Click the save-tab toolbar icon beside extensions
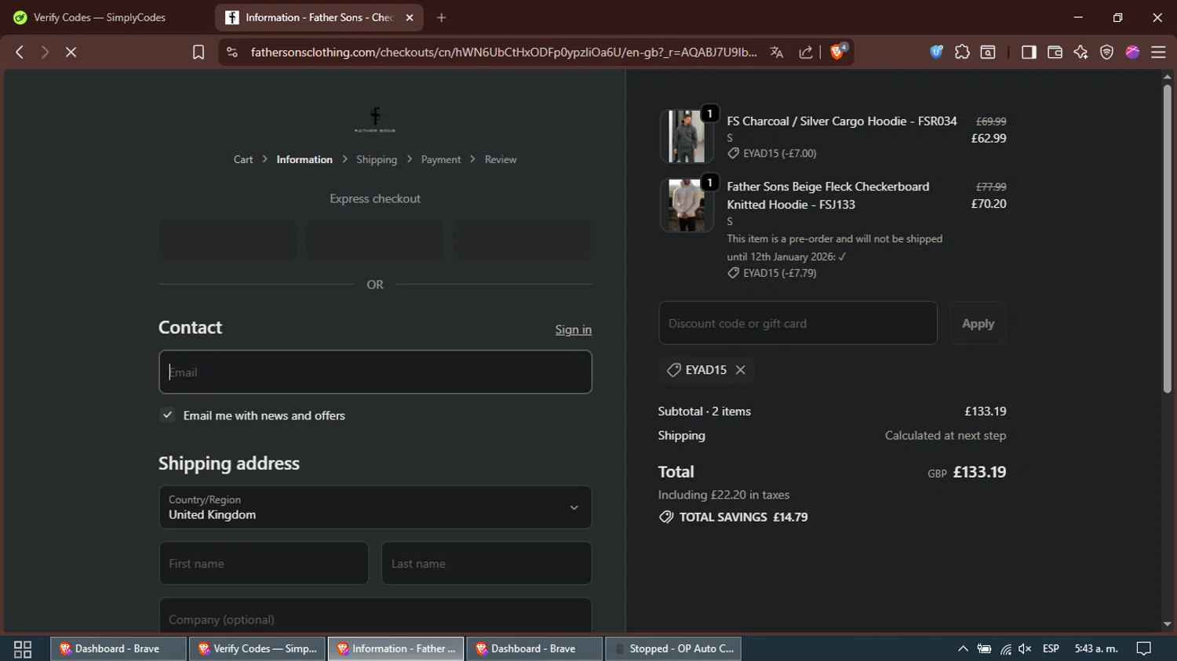Screen dimensions: 1177x661 tap(988, 52)
